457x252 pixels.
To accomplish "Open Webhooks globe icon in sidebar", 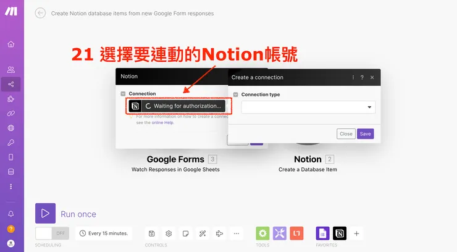I will coord(10,128).
